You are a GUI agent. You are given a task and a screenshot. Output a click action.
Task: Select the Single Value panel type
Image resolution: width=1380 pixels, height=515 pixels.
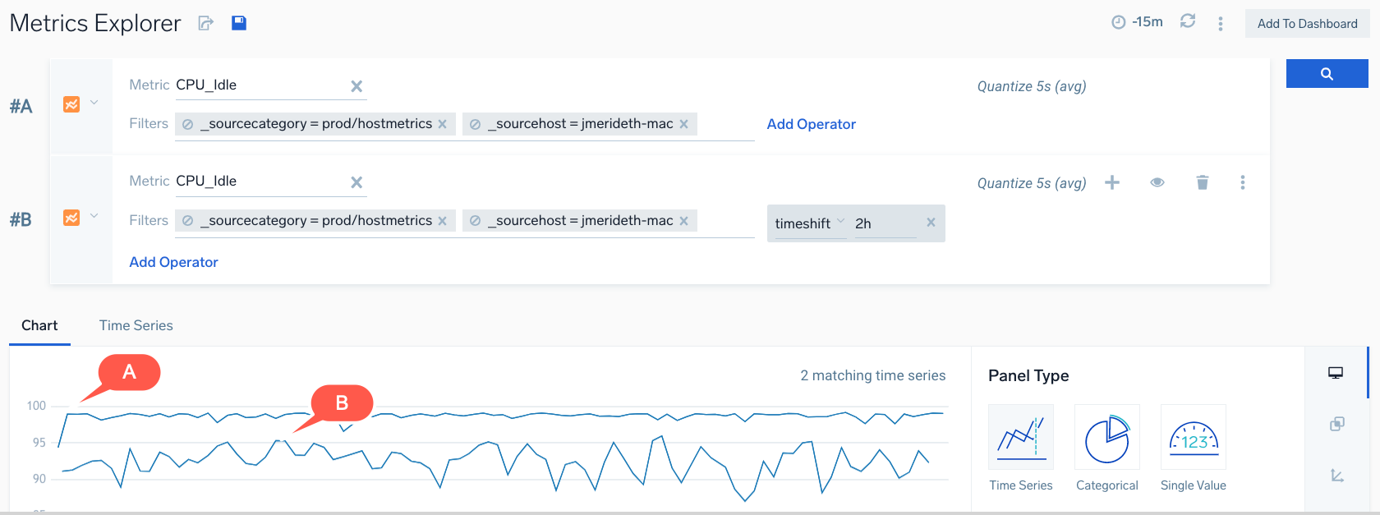pos(1193,448)
